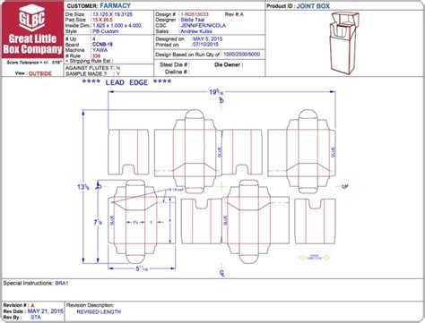The image size is (425, 323).
Task: Click the Die Size value 13.125 X 19.3125
Action: click(x=112, y=14)
